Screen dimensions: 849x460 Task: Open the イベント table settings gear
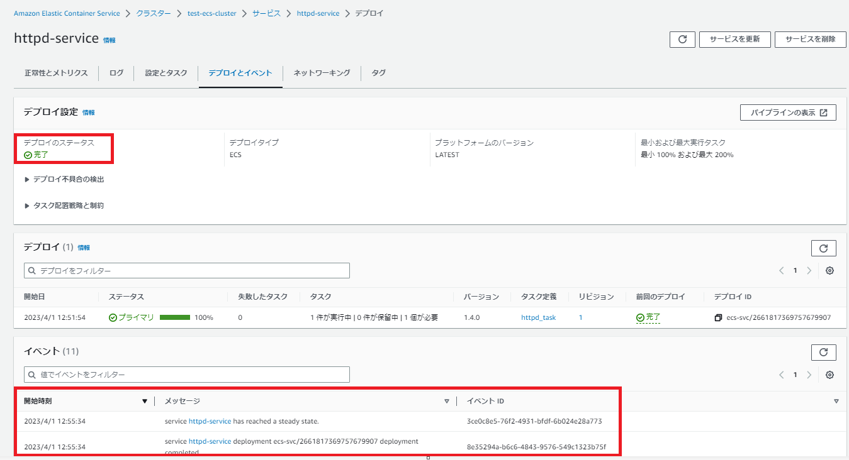click(829, 375)
